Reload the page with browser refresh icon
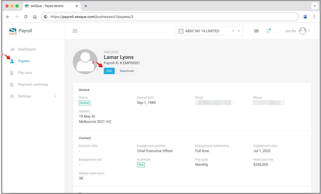The image size is (321, 194). pyautogui.click(x=25, y=17)
